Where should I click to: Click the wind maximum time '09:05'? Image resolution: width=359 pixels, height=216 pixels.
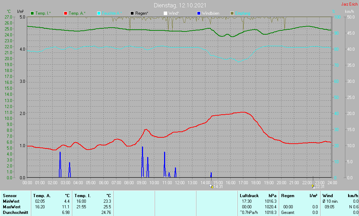[330, 207]
